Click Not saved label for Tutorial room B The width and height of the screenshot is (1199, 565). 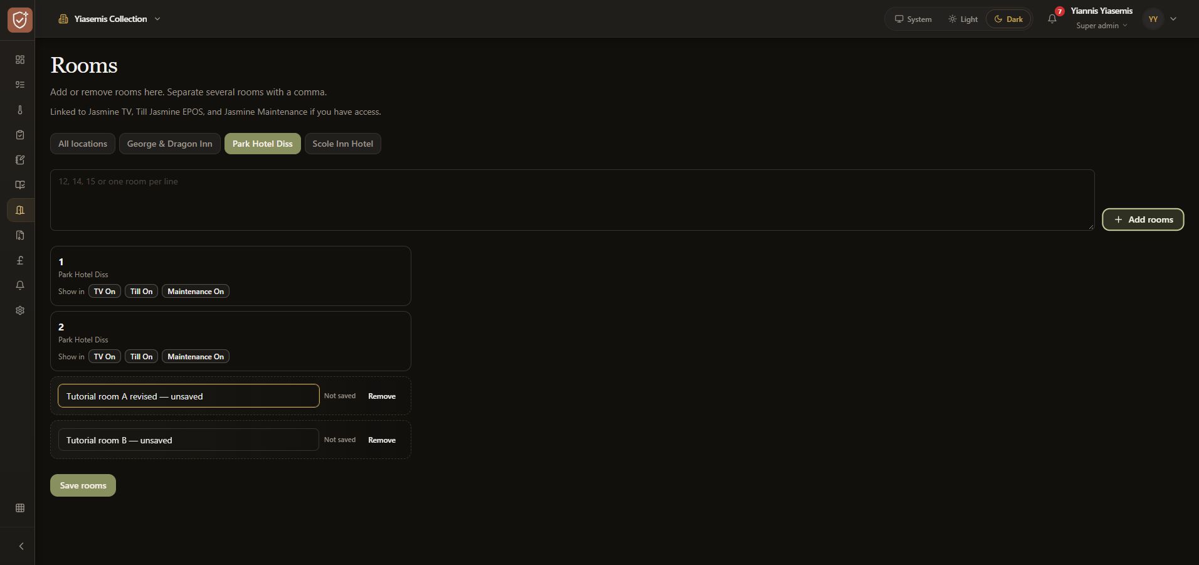click(x=340, y=440)
